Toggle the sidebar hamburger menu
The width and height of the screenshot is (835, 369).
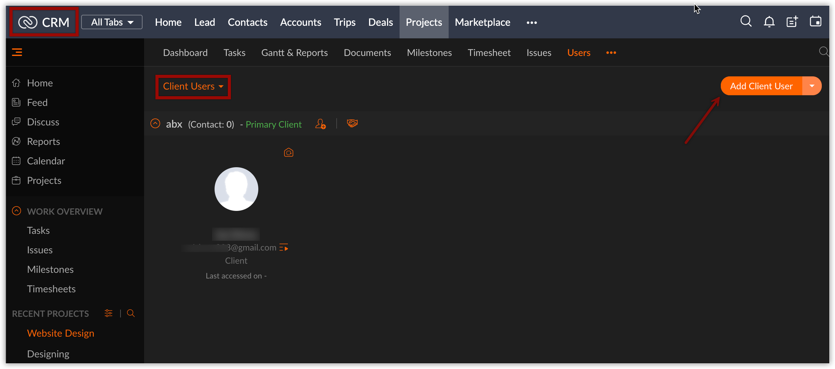17,52
